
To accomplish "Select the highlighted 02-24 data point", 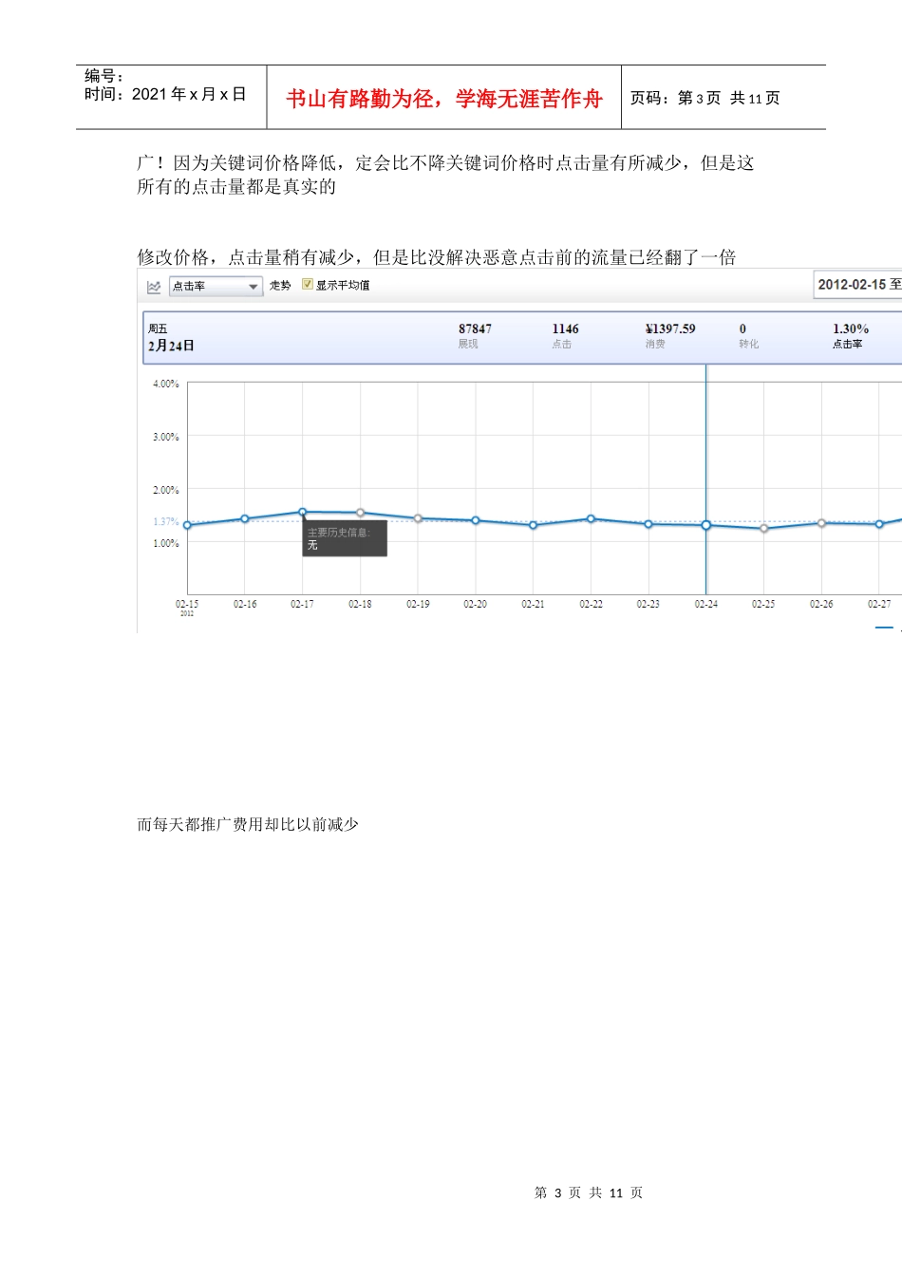I will pos(706,525).
